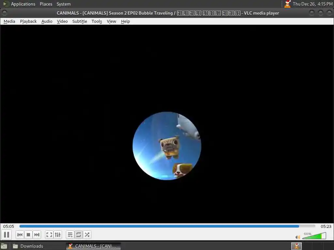Adjust the volume slider
The image size is (334, 250).
point(314,236)
